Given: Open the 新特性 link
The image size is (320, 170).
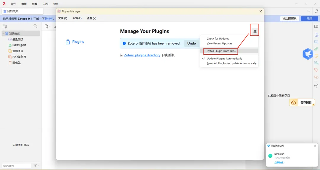Looking at the screenshot, I should pos(49,19).
